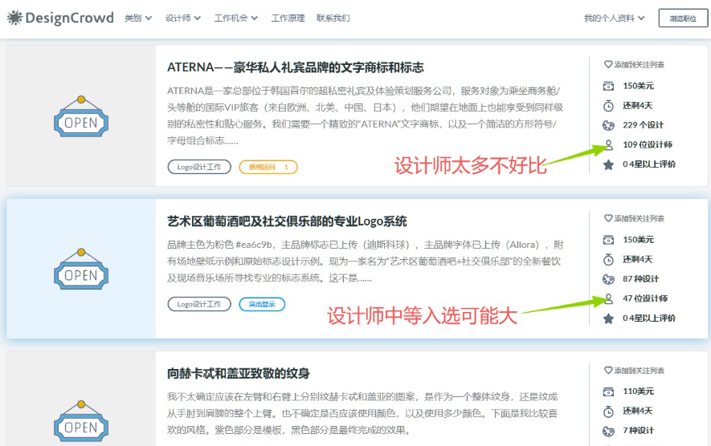Image resolution: width=711 pixels, height=446 pixels.
Task: Click the timer icon on ATERNA card
Action: pos(608,106)
